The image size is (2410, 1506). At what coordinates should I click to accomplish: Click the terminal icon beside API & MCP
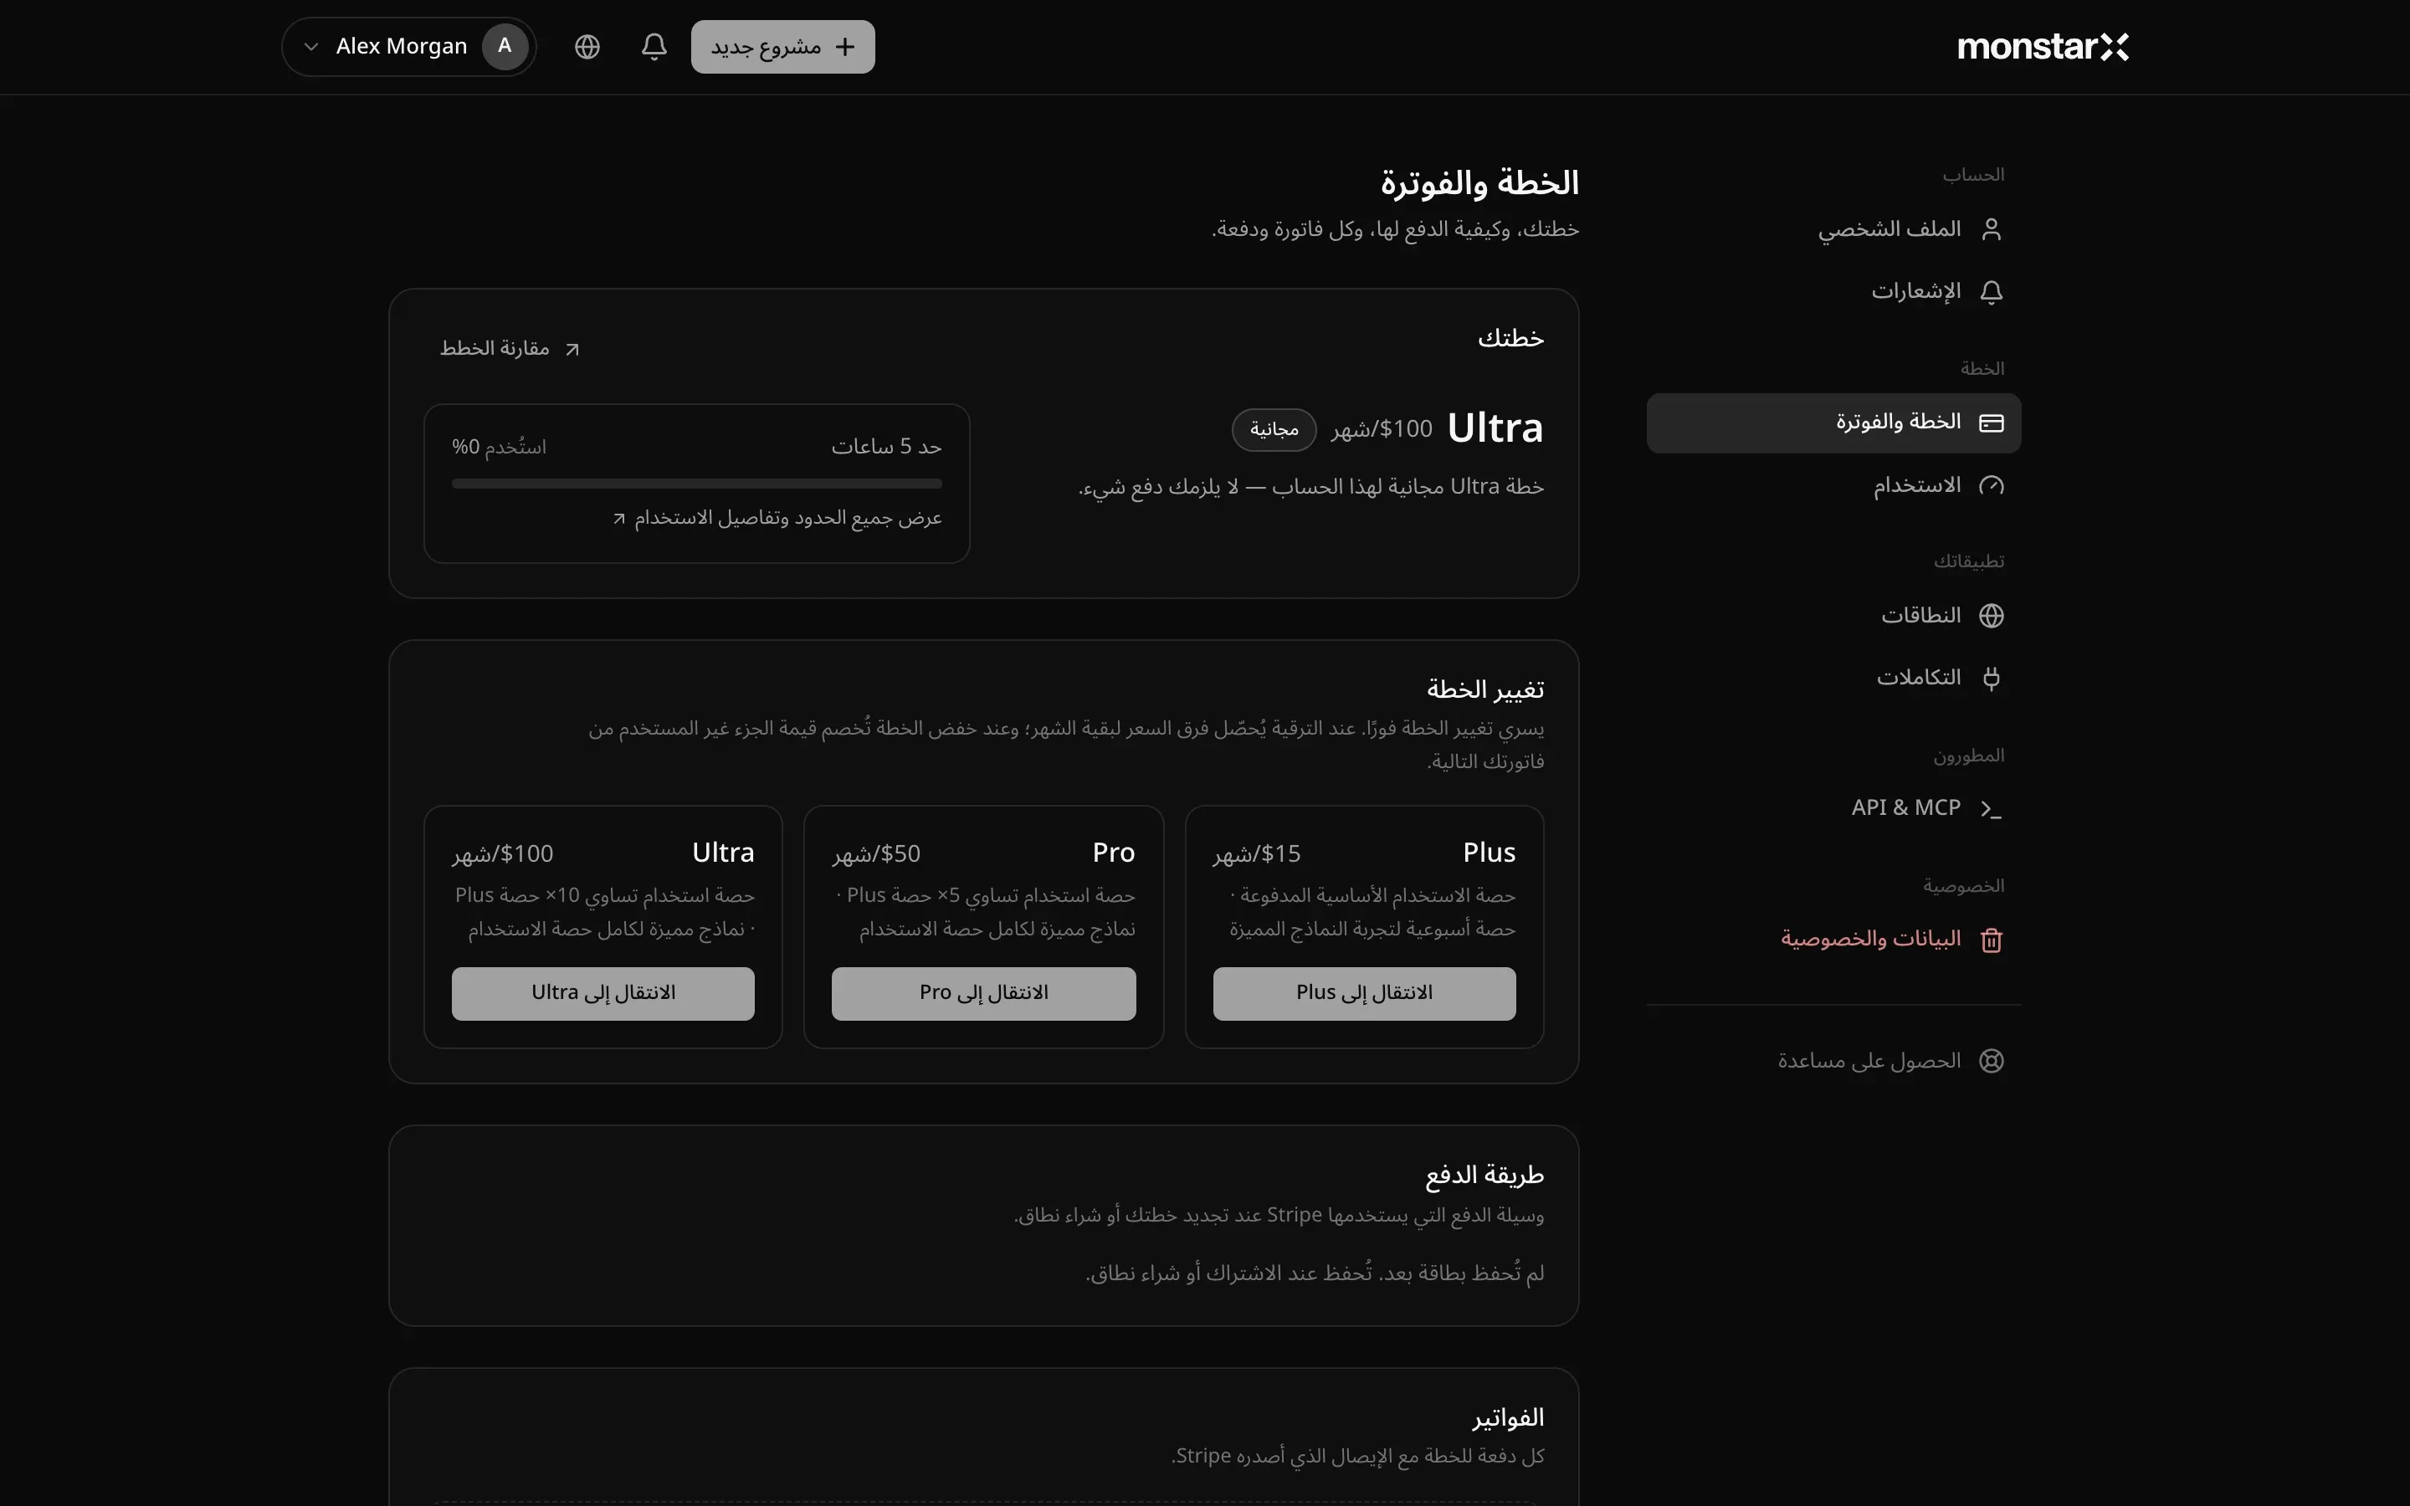1992,809
